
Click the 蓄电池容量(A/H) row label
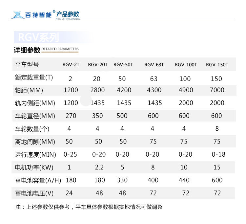click(x=38, y=180)
